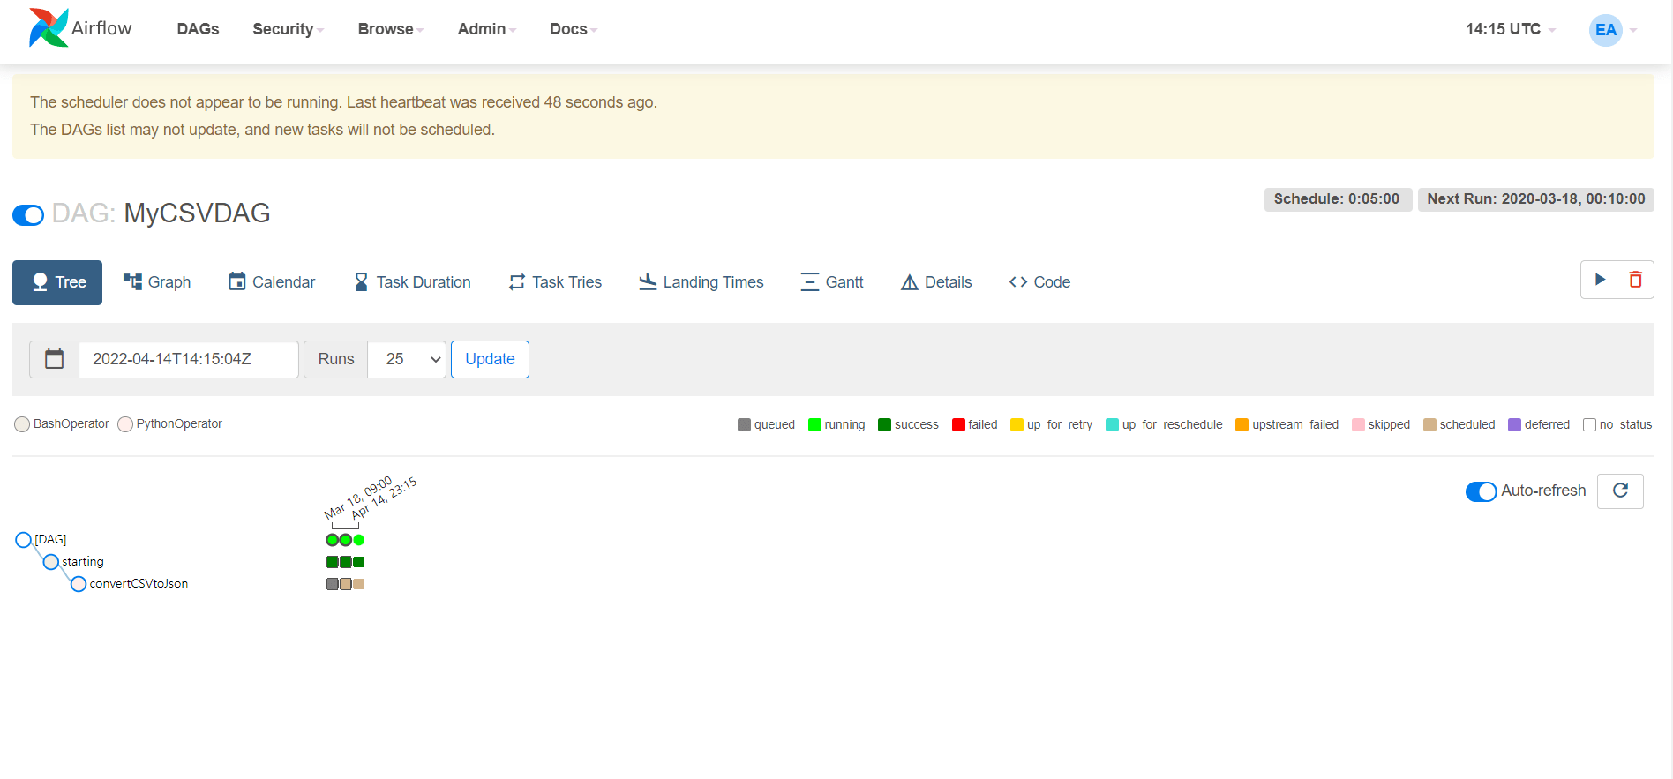Image resolution: width=1673 pixels, height=779 pixels.
Task: Click the "up_for_reschedule" legend label
Action: (x=1172, y=425)
